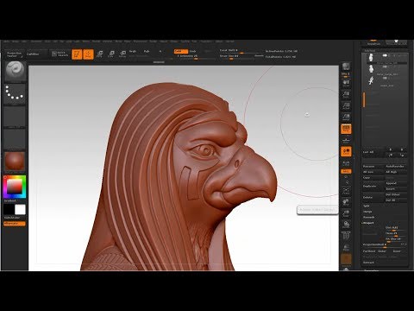Click the Scale view icon in right shelf
Viewport: 414px width, 311px height.
pos(346,214)
